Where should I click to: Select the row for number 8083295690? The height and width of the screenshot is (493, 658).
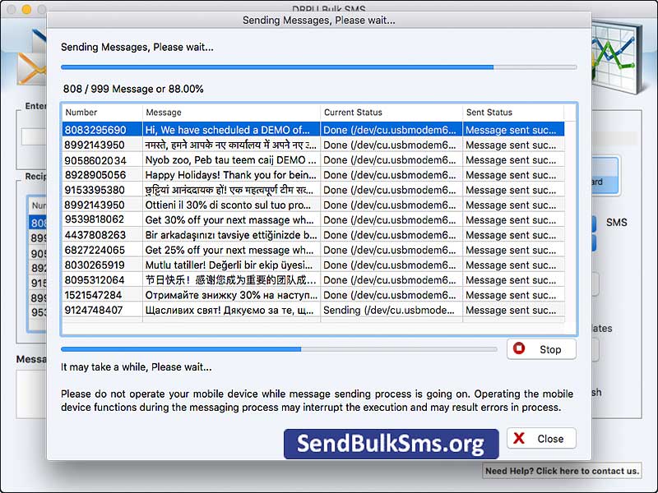pyautogui.click(x=247, y=130)
